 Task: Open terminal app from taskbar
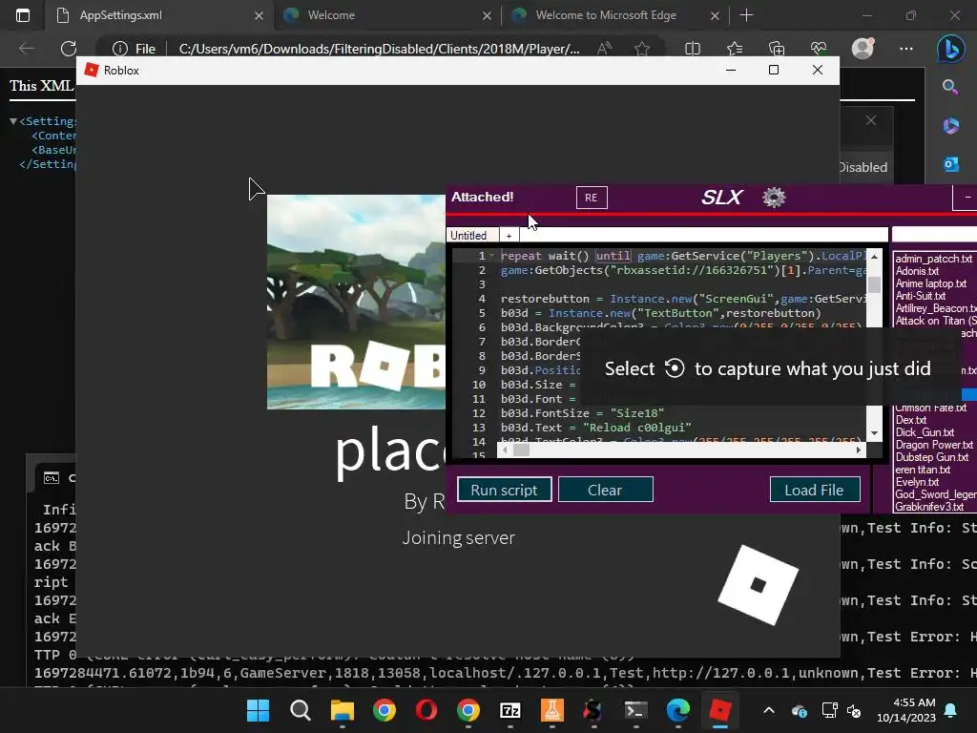tap(636, 710)
